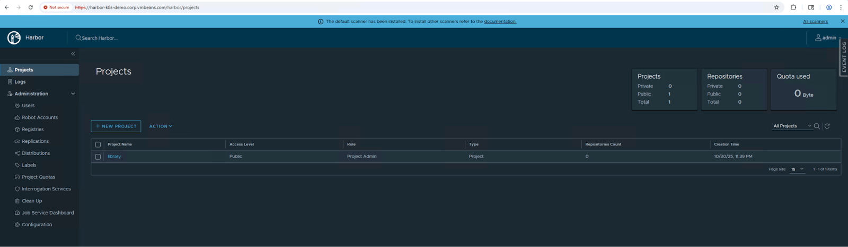Image resolution: width=848 pixels, height=247 pixels.
Task: Click the Clean Up trash icon
Action: coord(17,200)
